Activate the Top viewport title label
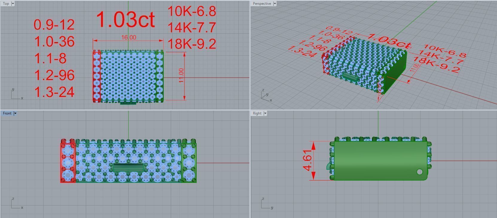Screen dimensions: 497x218 6,4
